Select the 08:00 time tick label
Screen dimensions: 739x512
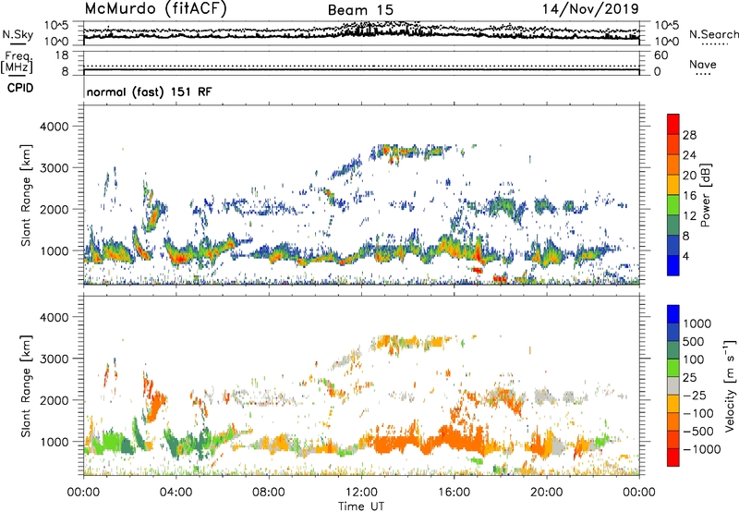coord(269,493)
